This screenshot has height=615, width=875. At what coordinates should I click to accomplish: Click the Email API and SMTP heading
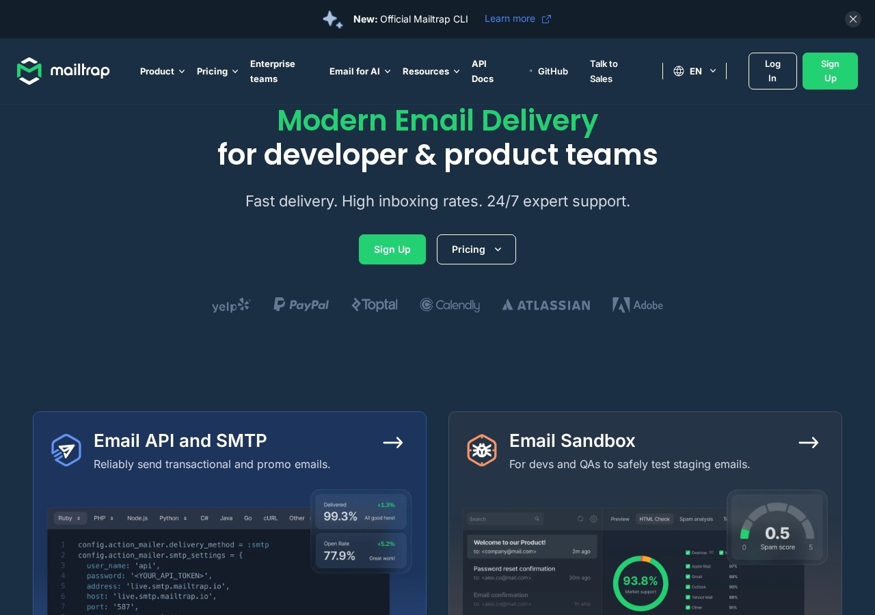180,441
